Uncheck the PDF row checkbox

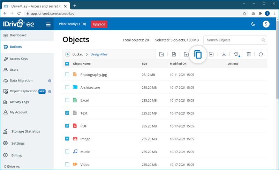67,126
